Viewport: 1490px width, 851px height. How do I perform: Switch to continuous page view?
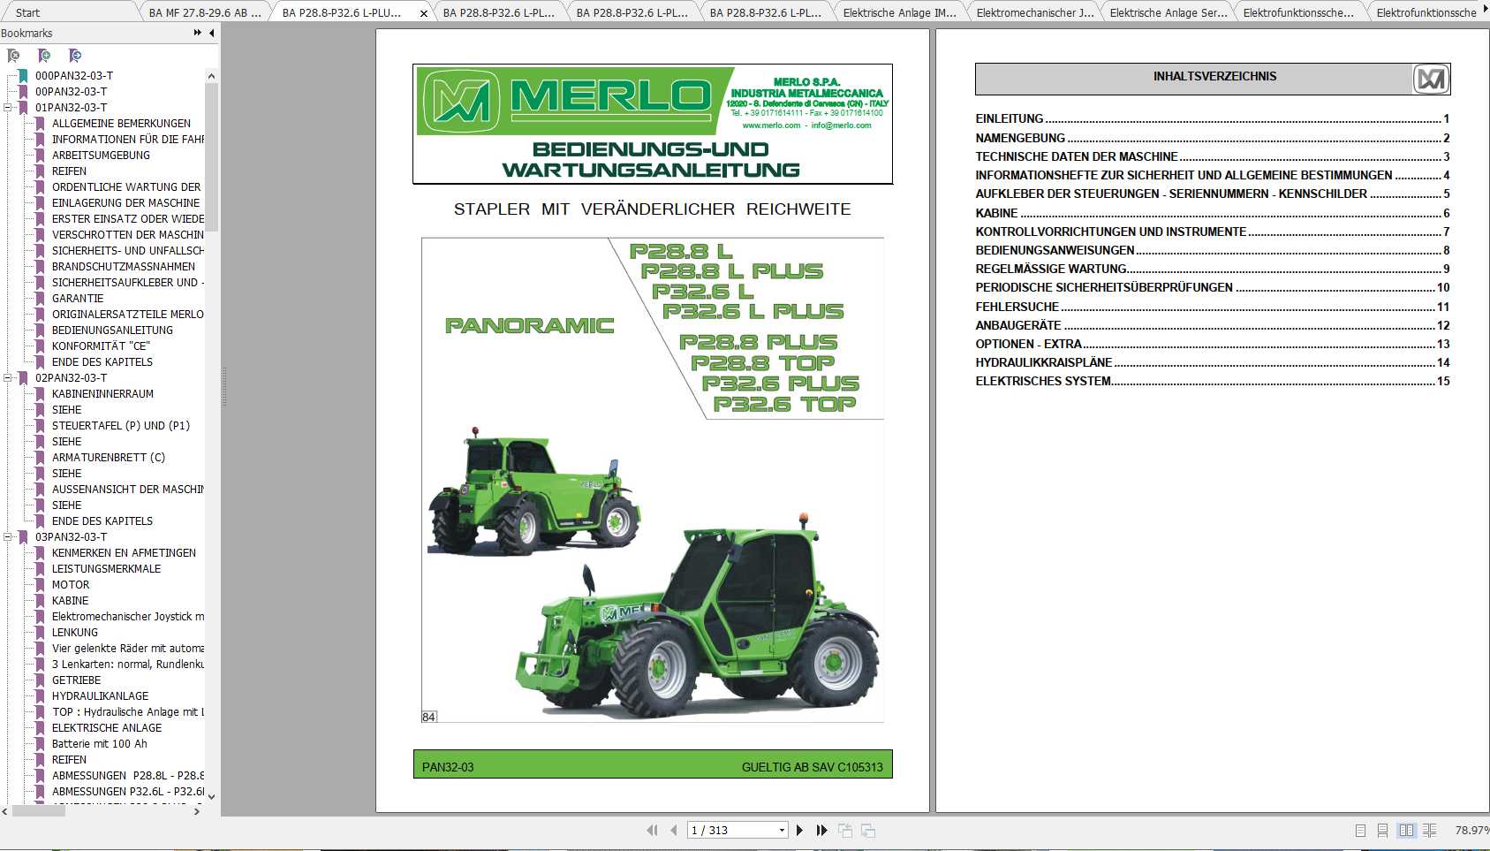point(1382,830)
